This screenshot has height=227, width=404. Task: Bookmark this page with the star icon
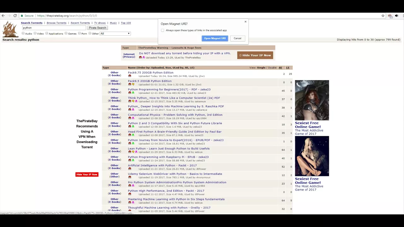[x=383, y=15]
